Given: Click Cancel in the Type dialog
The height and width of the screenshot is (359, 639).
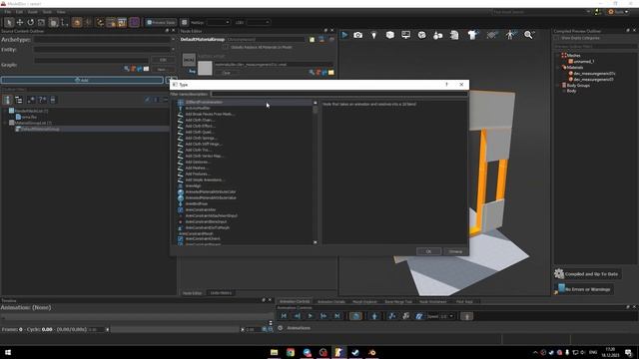Looking at the screenshot, I should click(x=455, y=251).
